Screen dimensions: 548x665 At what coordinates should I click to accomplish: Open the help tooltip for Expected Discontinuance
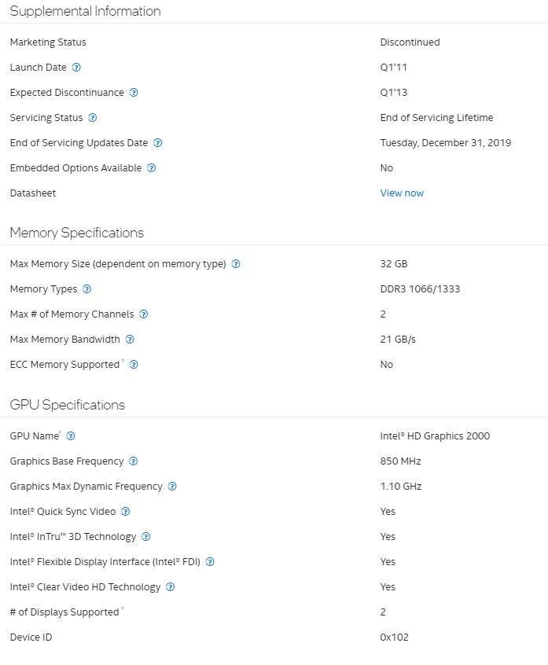[134, 93]
